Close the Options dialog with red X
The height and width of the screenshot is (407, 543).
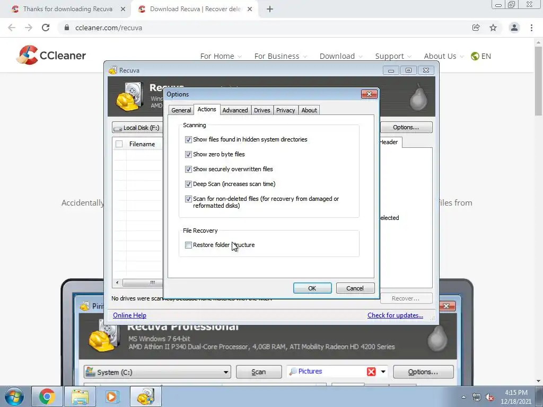[369, 94]
